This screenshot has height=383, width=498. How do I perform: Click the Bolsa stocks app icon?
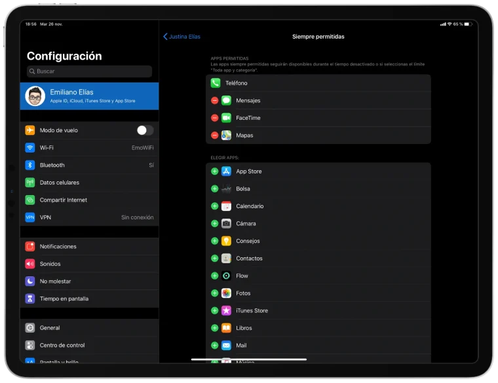[226, 189]
